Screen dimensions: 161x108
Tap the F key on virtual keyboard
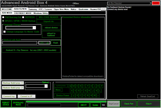82,91
